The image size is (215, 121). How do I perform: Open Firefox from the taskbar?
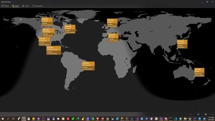[x=102, y=119]
